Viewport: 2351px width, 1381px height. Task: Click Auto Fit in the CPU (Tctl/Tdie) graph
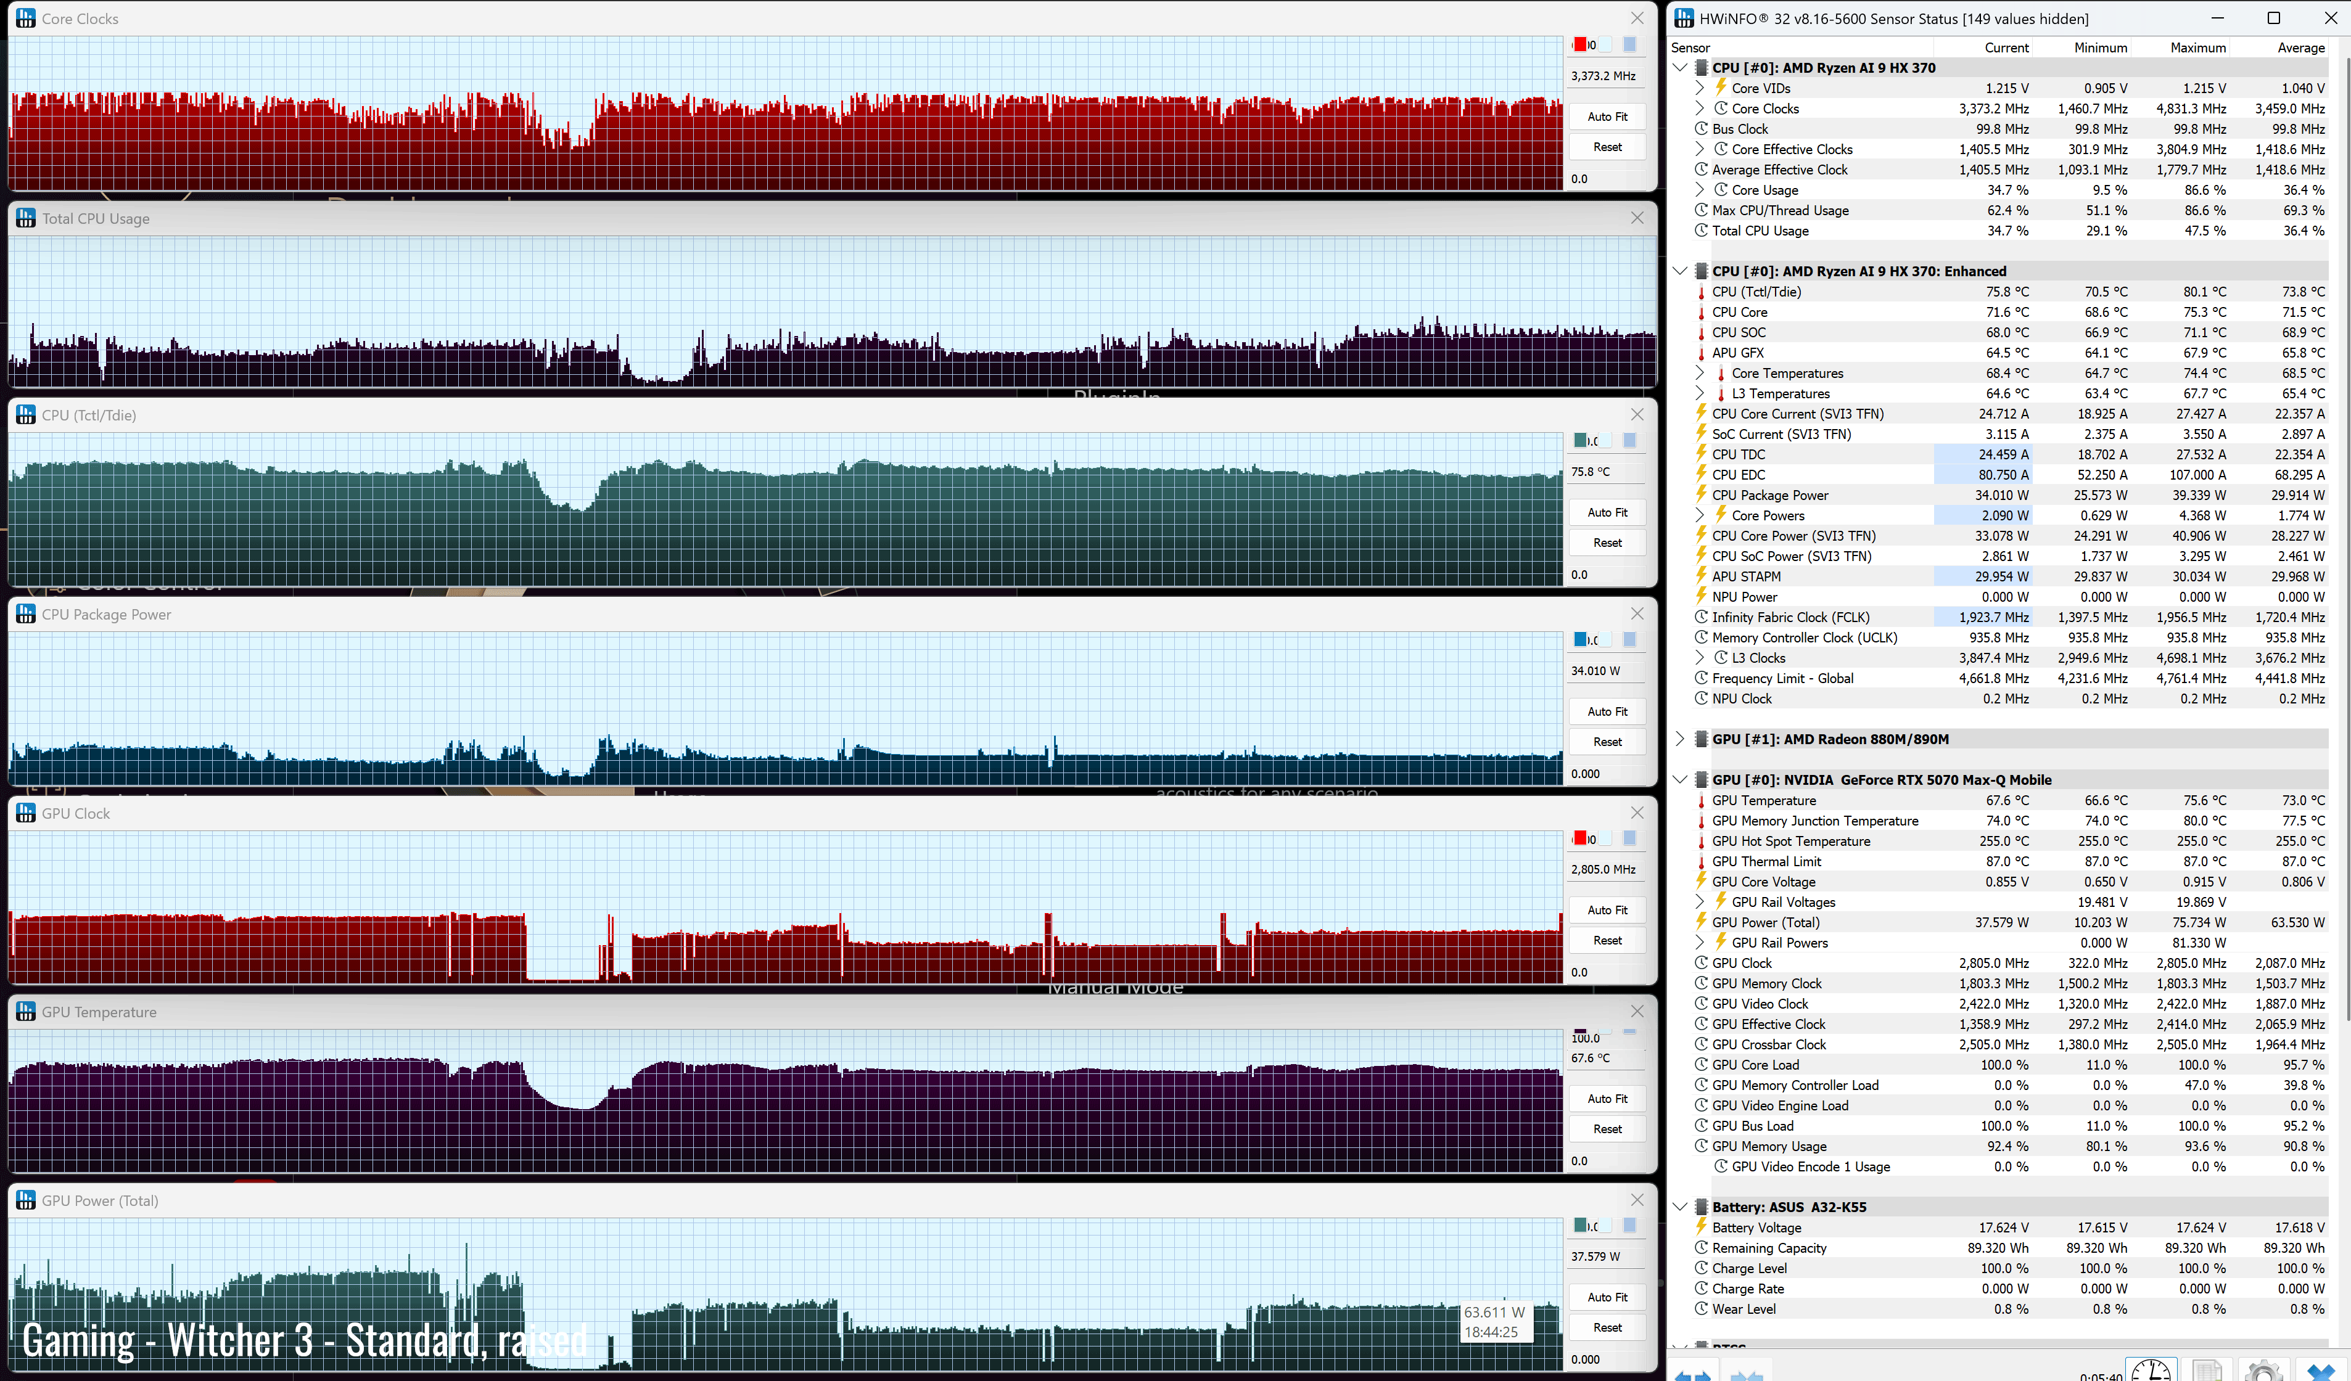coord(1607,512)
